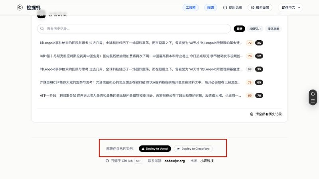Click the dark 65 score badge
The height and width of the screenshot is (179, 319).
259,82
